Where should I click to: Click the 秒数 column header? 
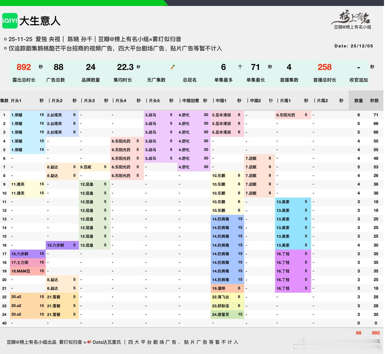374,100
